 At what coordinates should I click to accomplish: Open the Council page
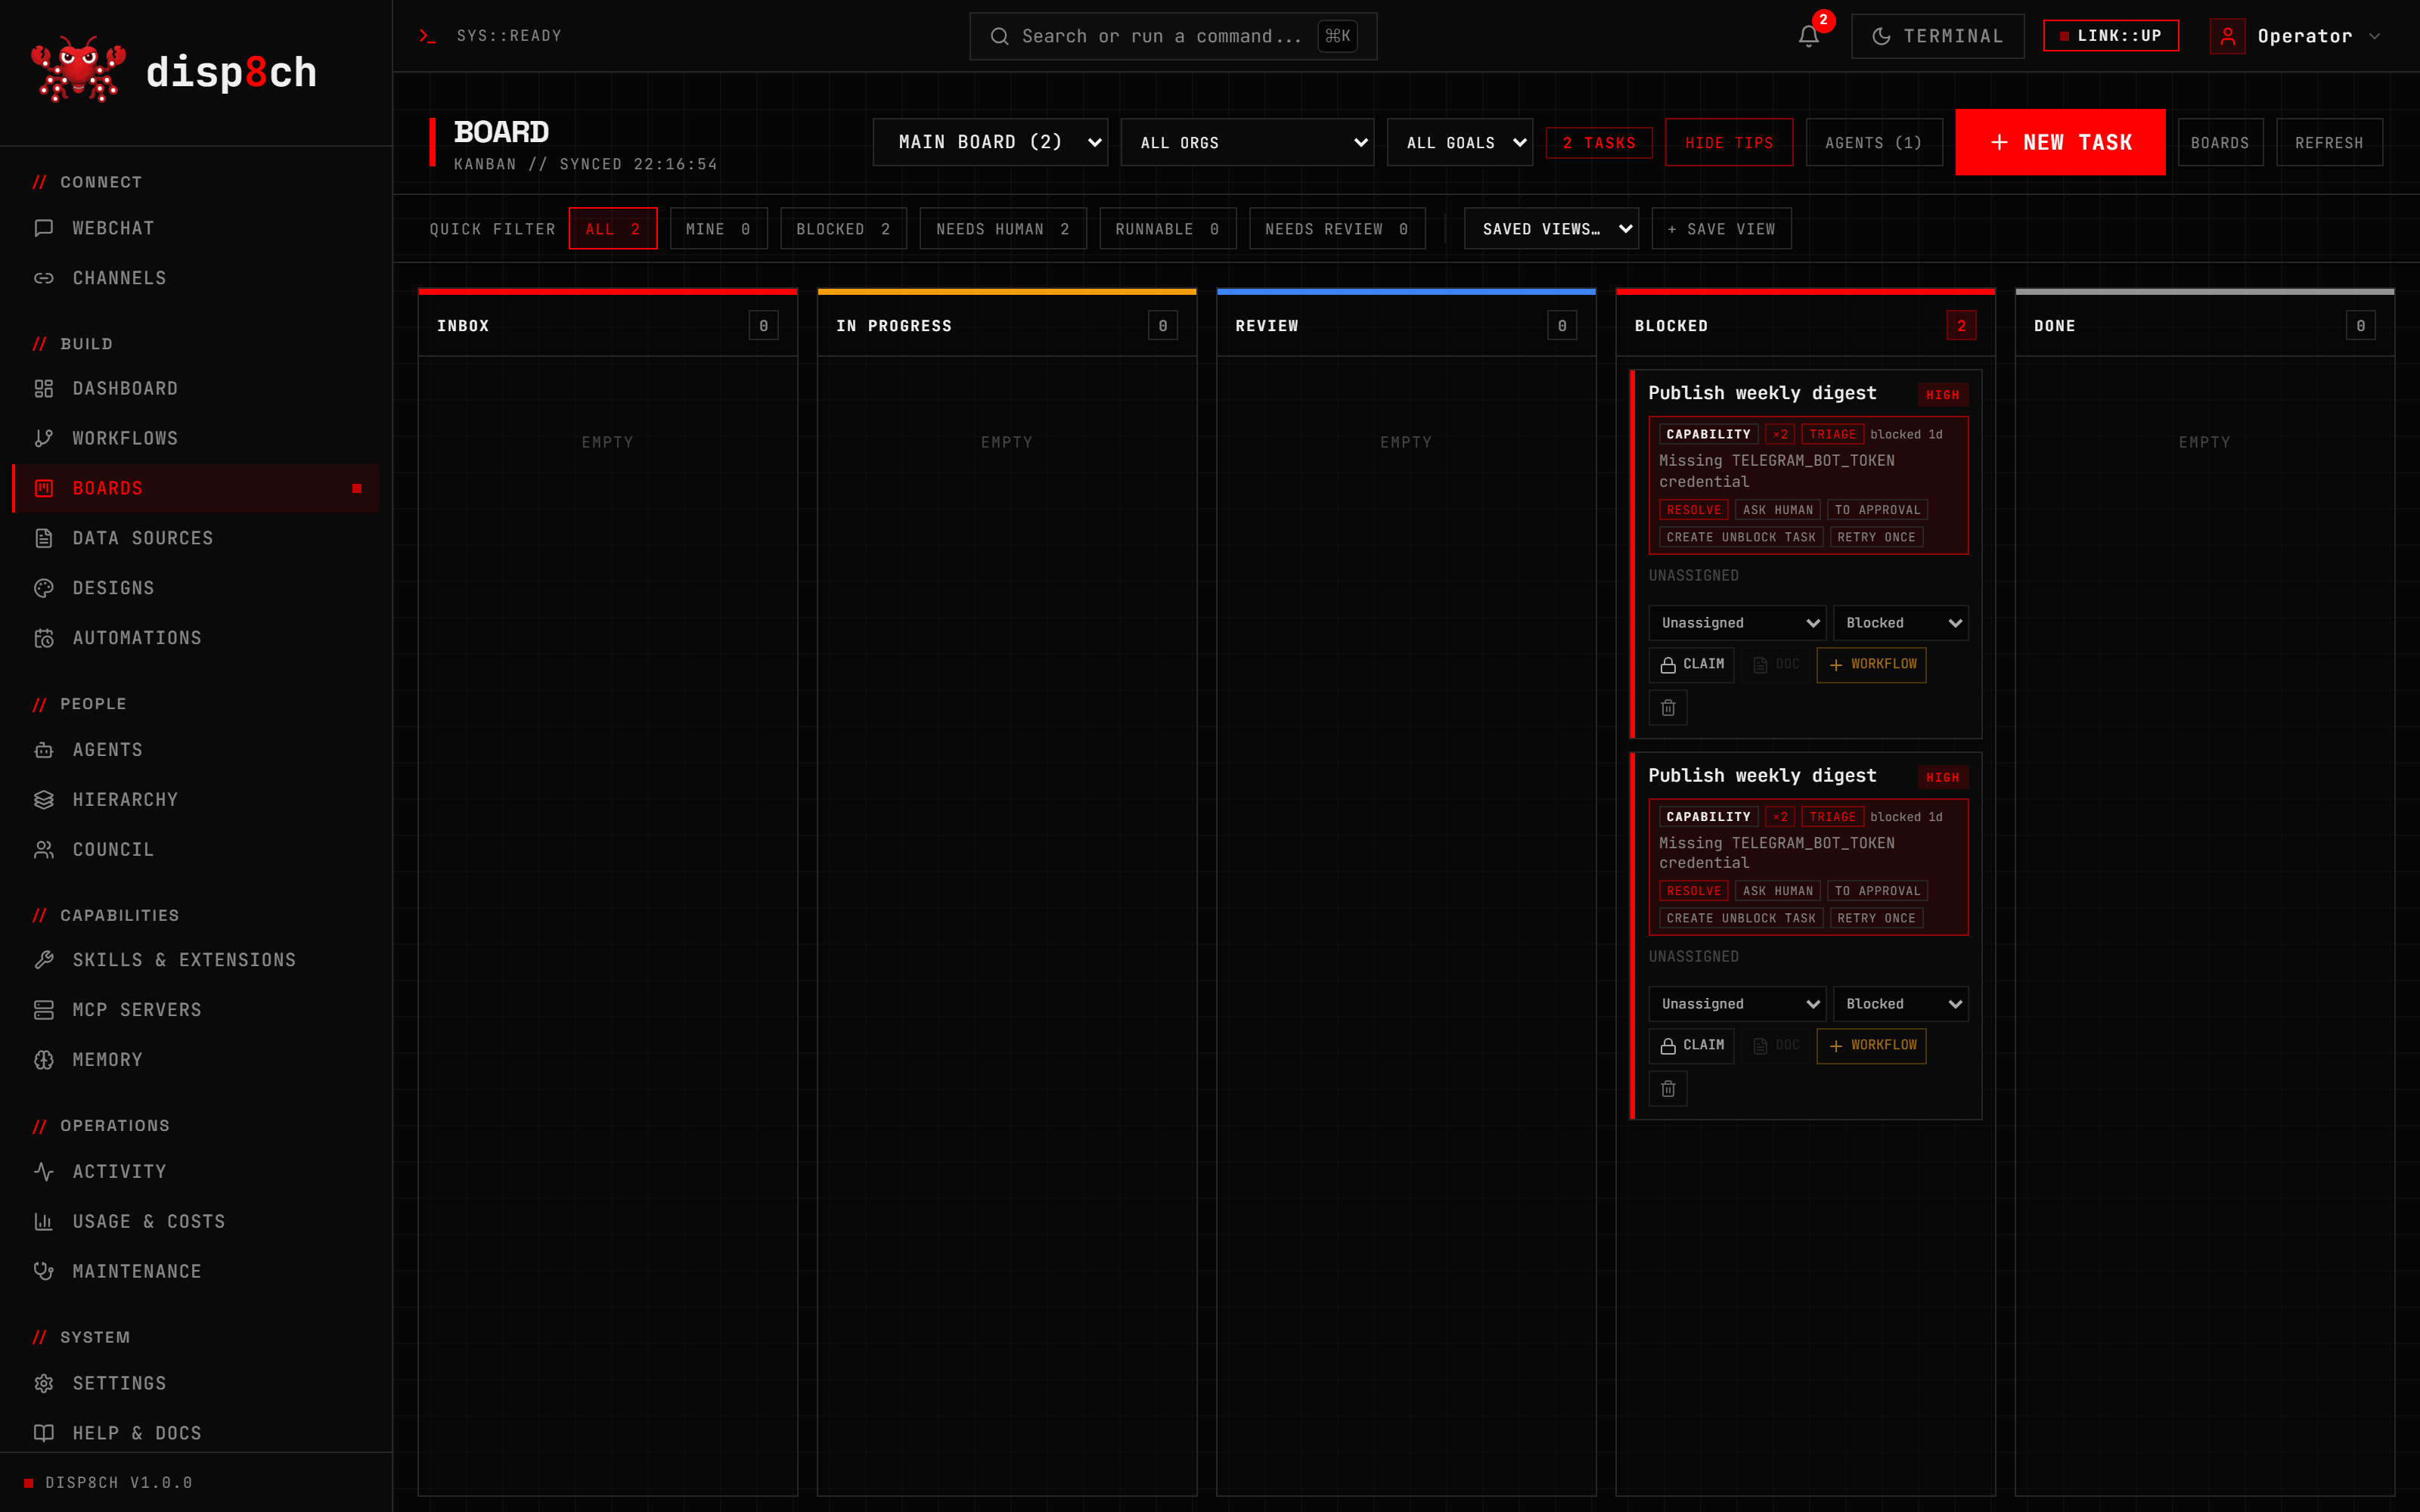click(x=196, y=850)
